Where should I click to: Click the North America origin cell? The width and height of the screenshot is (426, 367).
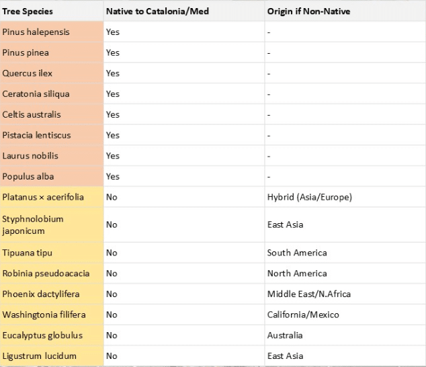click(x=297, y=274)
